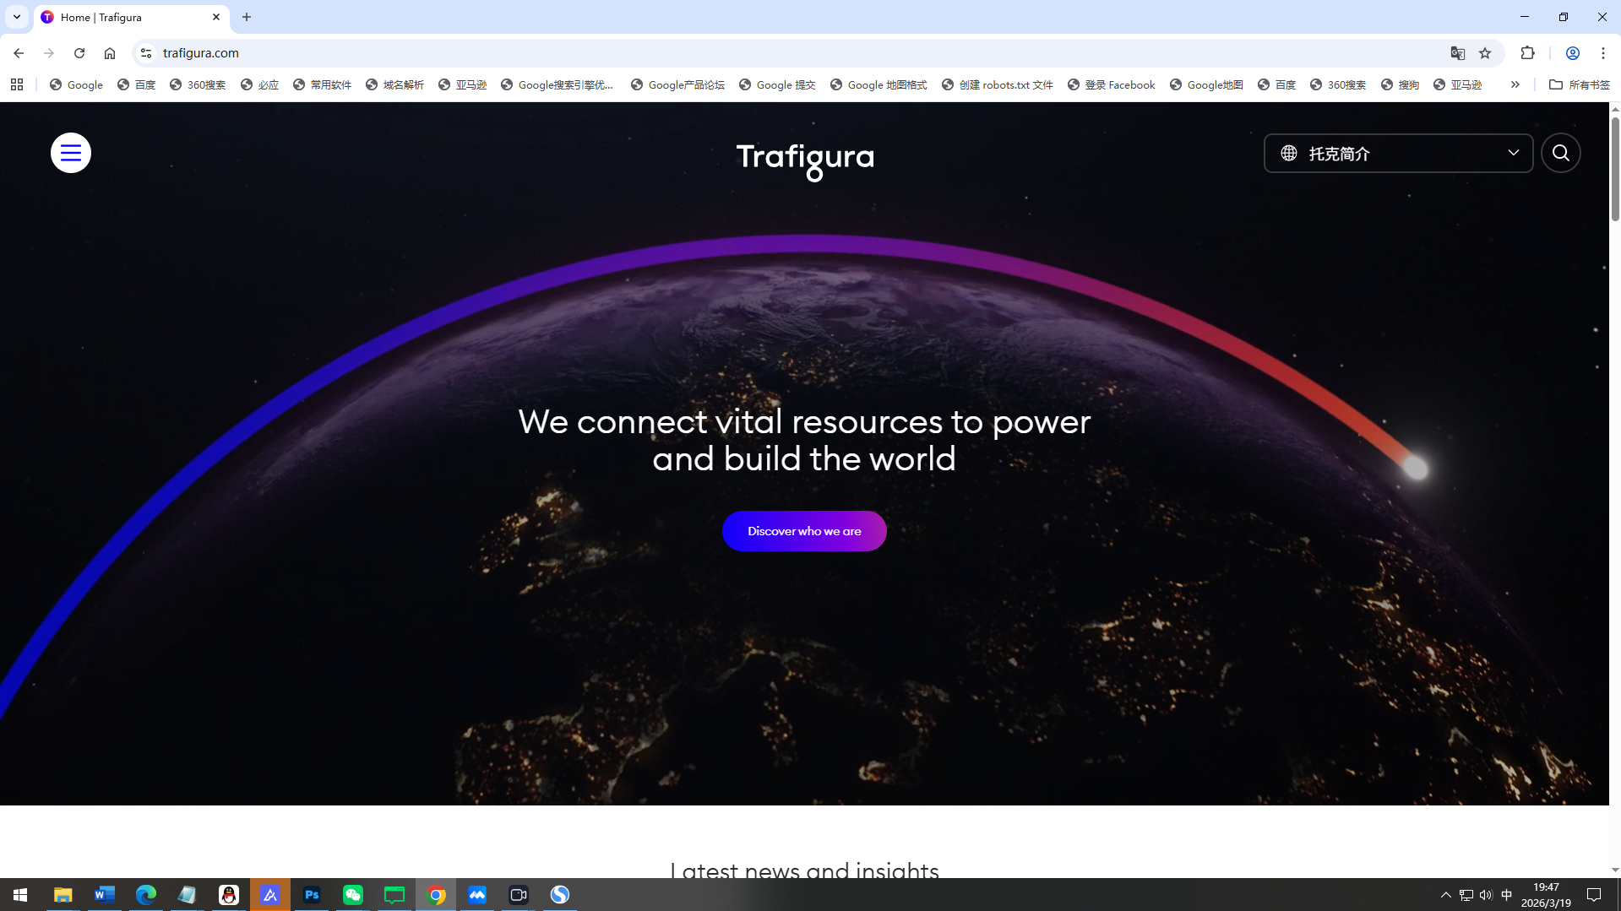Open the video camera taskbar app

coord(519,895)
